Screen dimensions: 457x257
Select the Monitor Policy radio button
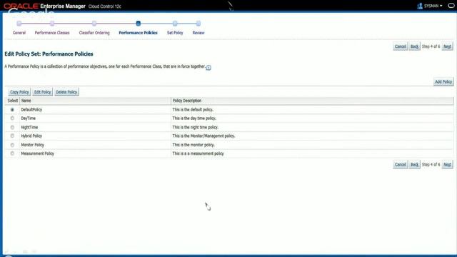pyautogui.click(x=12, y=145)
